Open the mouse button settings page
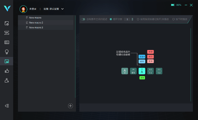Screen dimensions: 198x120 (7, 24)
